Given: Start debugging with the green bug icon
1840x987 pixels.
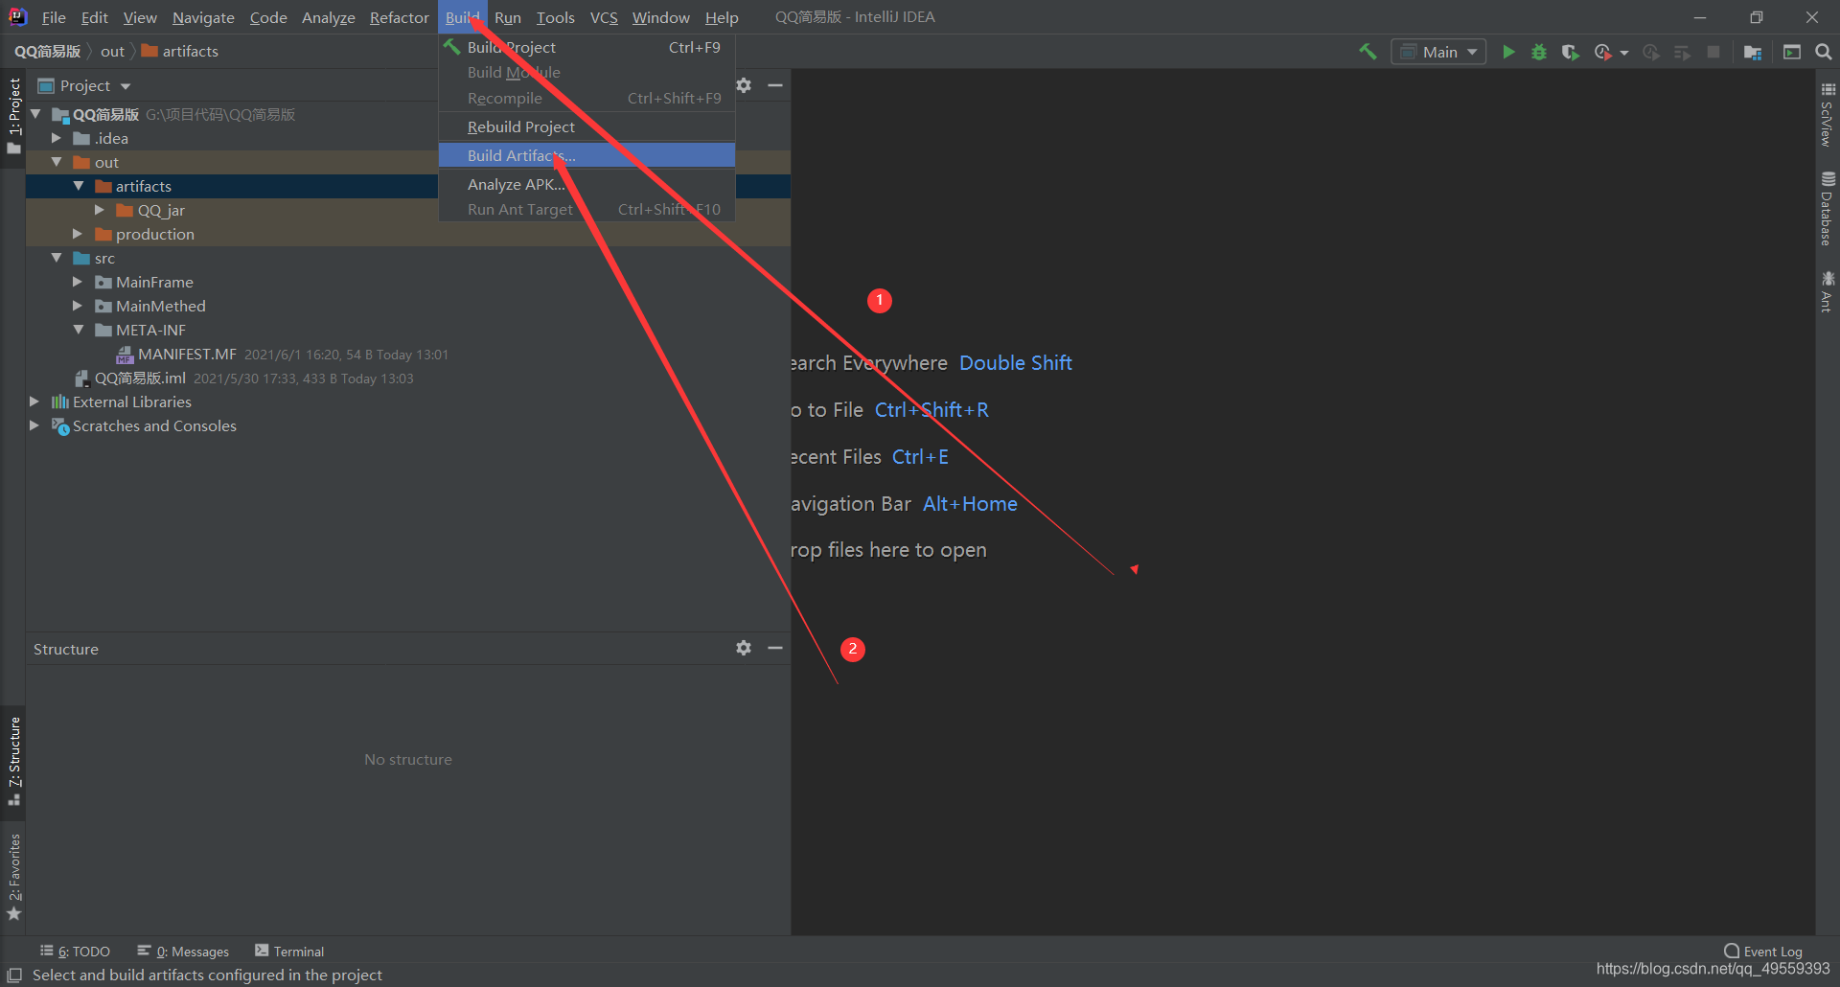Looking at the screenshot, I should [1539, 52].
